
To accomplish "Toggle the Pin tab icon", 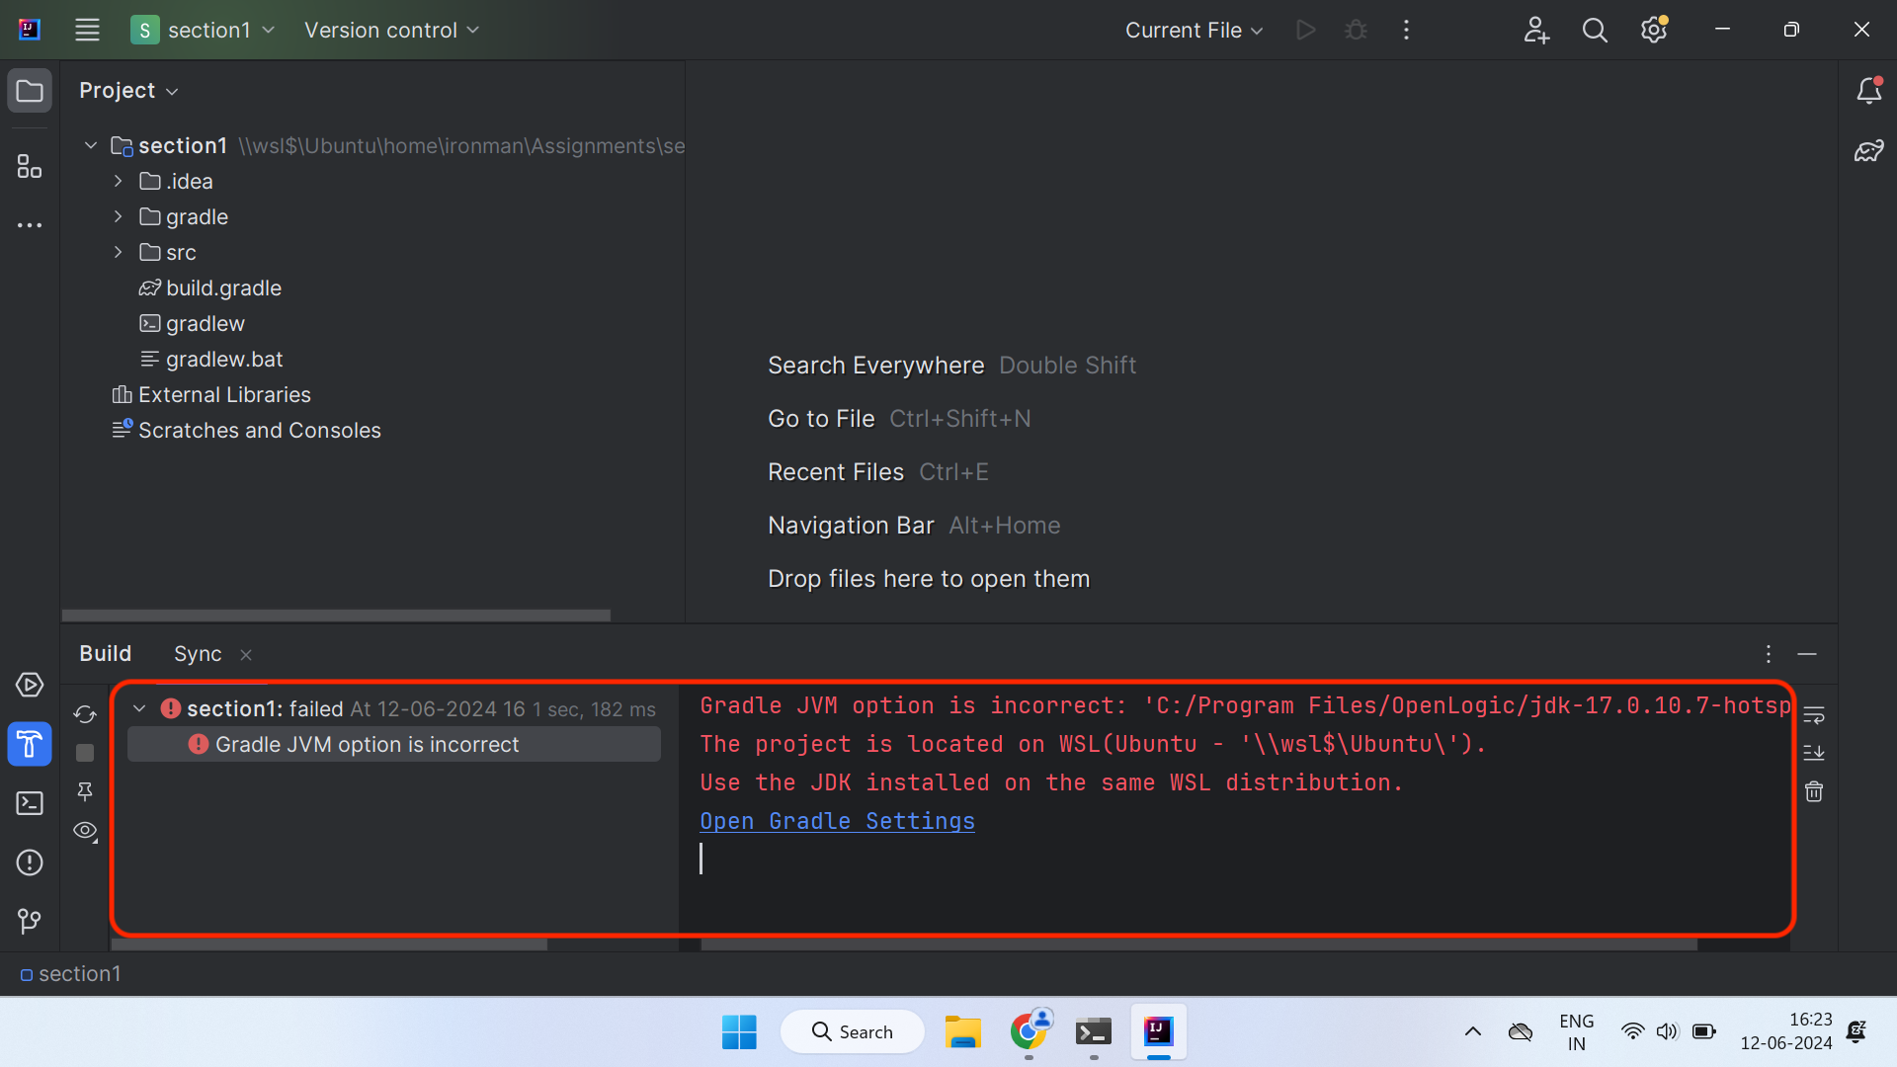I will coord(85,791).
